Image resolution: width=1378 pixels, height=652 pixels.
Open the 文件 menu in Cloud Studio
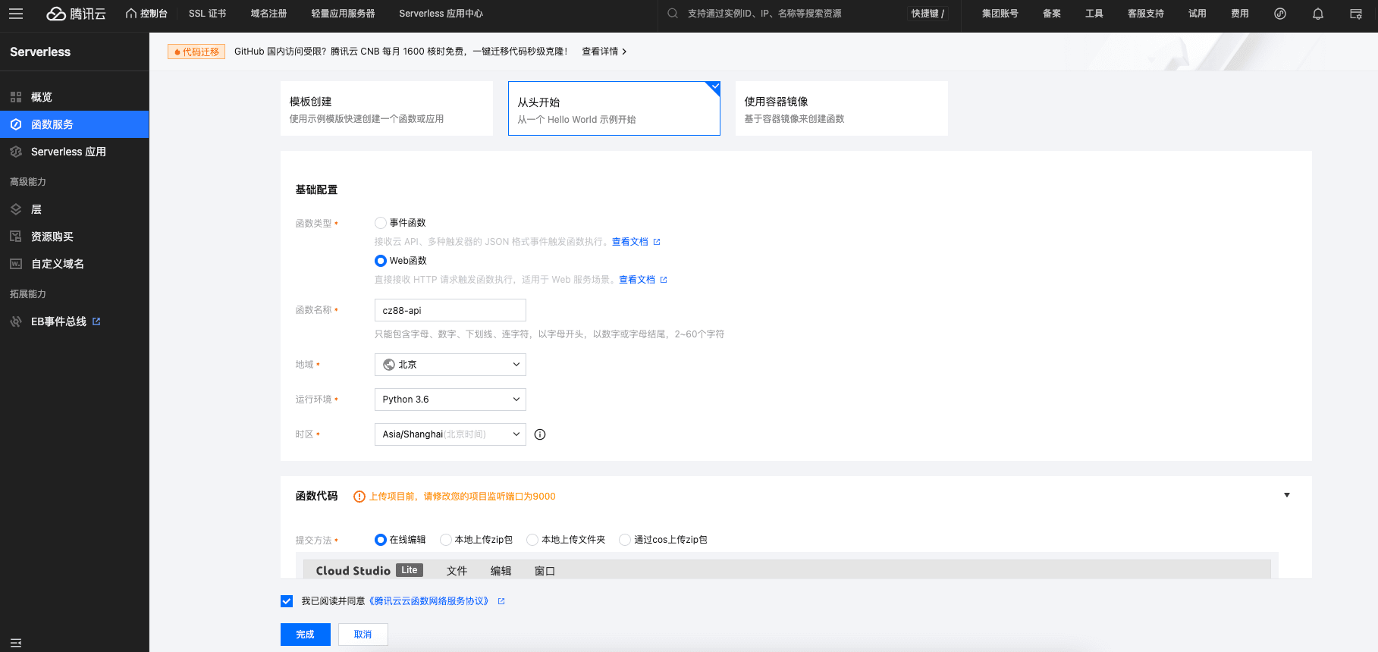(457, 571)
